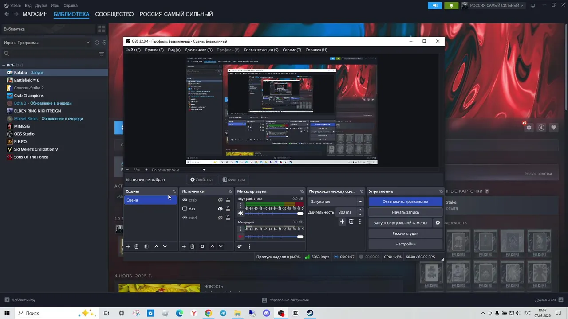
Task: Increase transition duration stepper up arrow
Action: point(360,210)
